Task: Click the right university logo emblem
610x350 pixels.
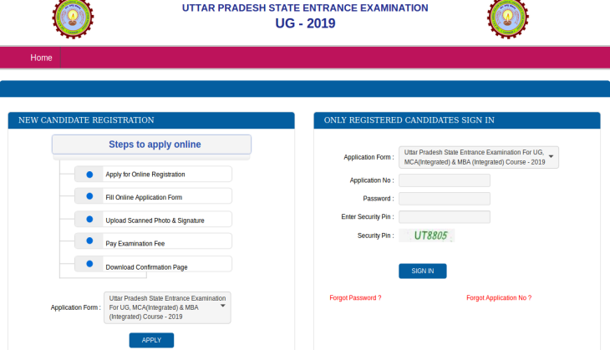Action: [x=508, y=18]
